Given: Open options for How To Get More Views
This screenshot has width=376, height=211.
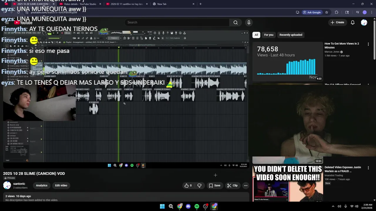Looking at the screenshot, I should pyautogui.click(x=368, y=44).
